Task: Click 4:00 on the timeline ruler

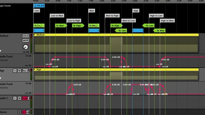Action: pyautogui.click(x=168, y=1)
